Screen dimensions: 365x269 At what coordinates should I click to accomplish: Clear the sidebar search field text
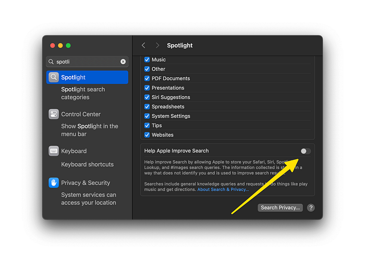[x=123, y=62]
